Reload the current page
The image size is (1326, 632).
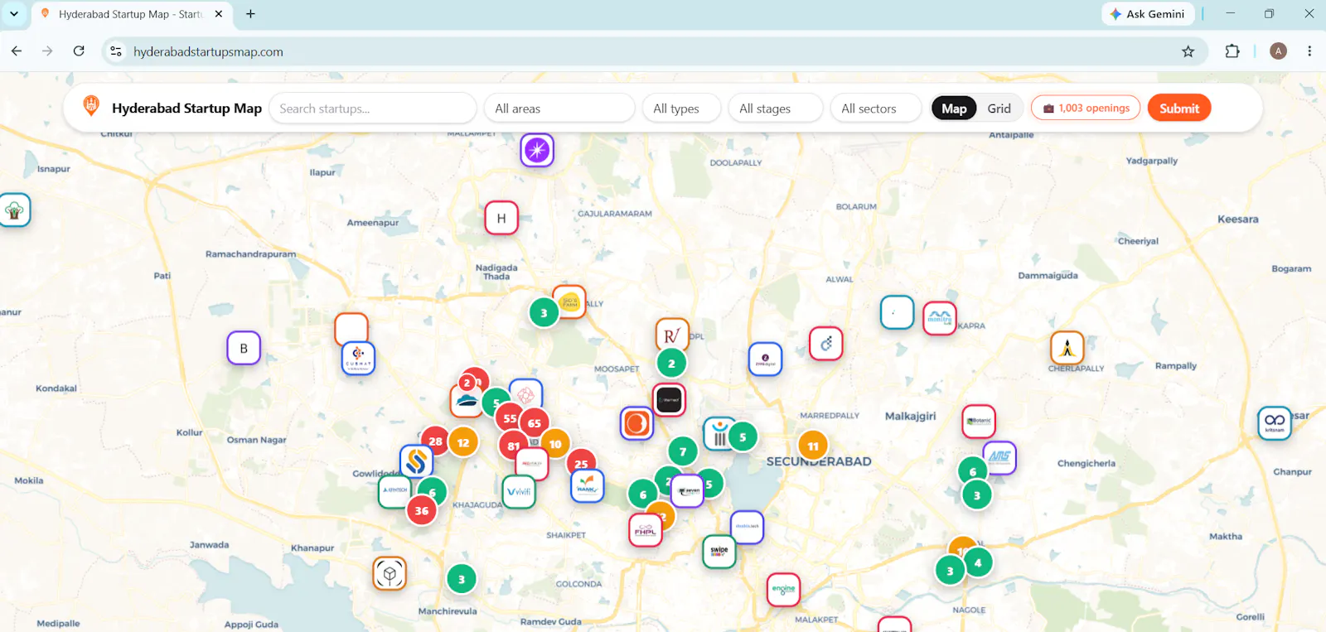(79, 51)
